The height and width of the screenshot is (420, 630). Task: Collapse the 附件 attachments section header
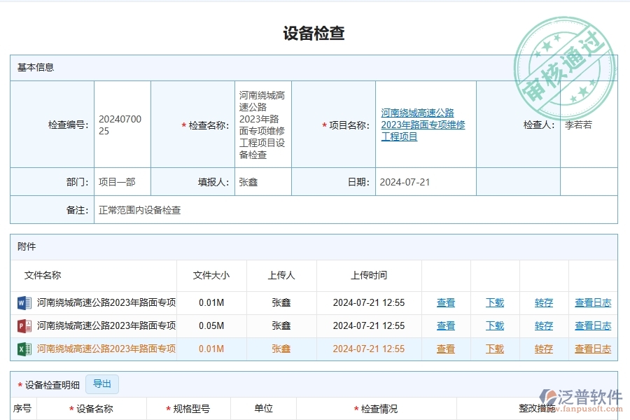click(x=23, y=246)
